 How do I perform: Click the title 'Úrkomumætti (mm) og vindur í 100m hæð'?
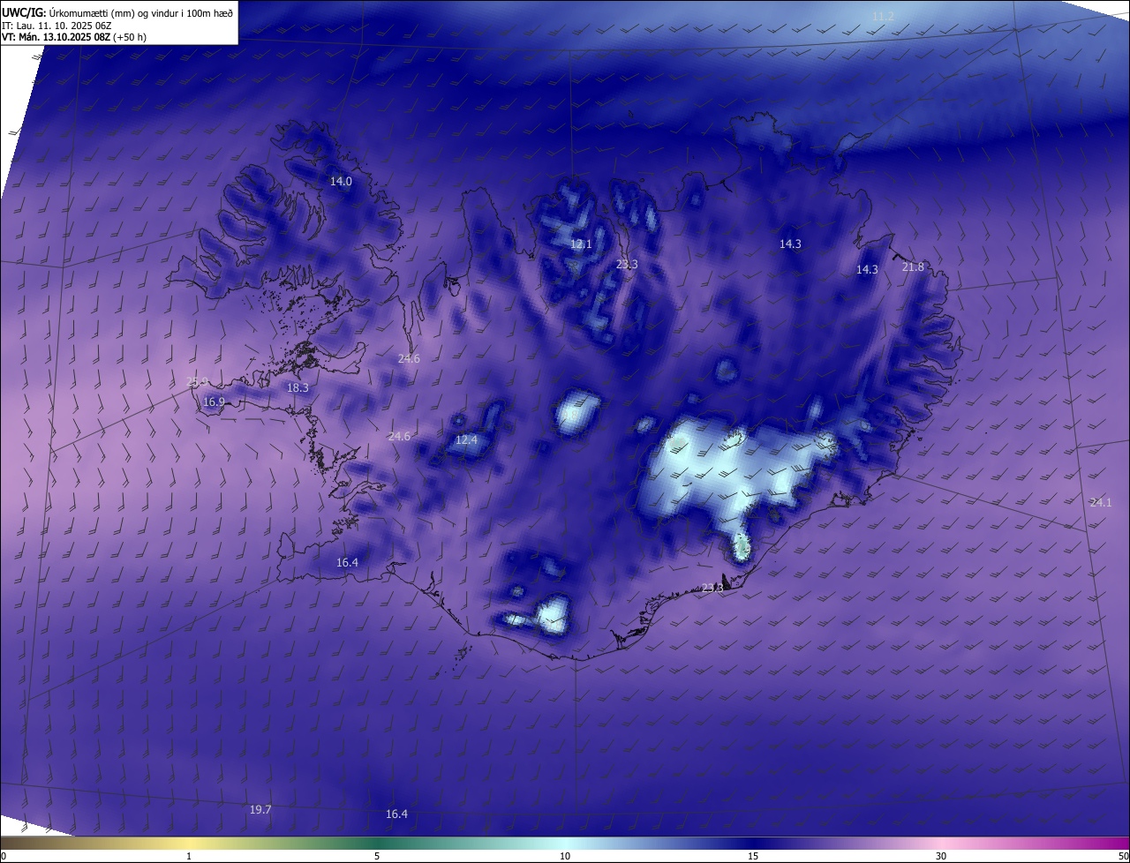point(142,12)
